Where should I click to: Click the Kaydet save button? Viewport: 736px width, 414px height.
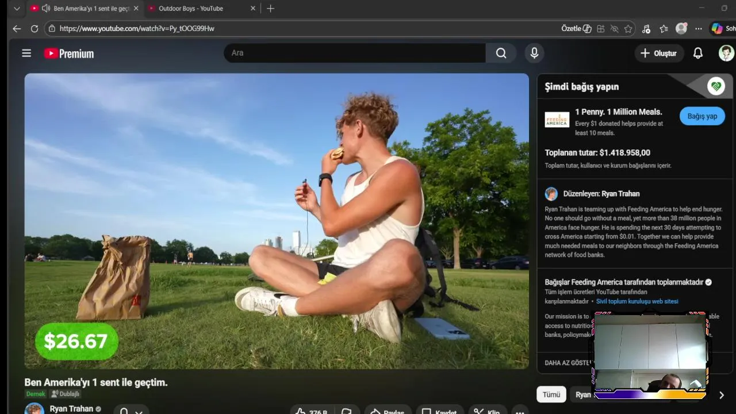[440, 412]
